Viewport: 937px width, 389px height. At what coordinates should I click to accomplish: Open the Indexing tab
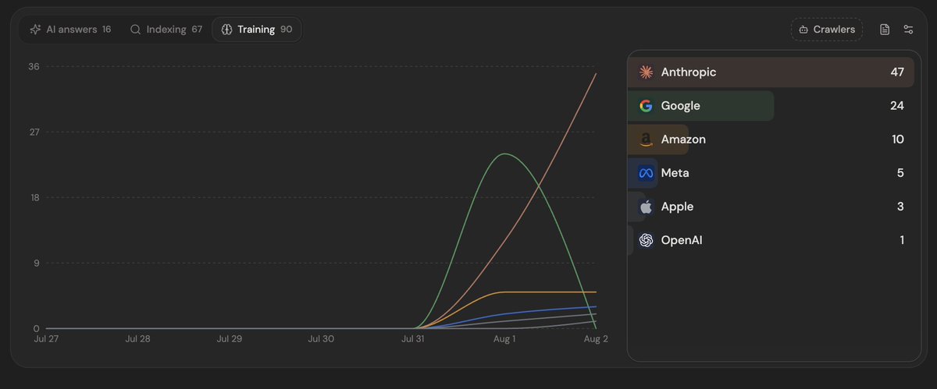(x=166, y=30)
